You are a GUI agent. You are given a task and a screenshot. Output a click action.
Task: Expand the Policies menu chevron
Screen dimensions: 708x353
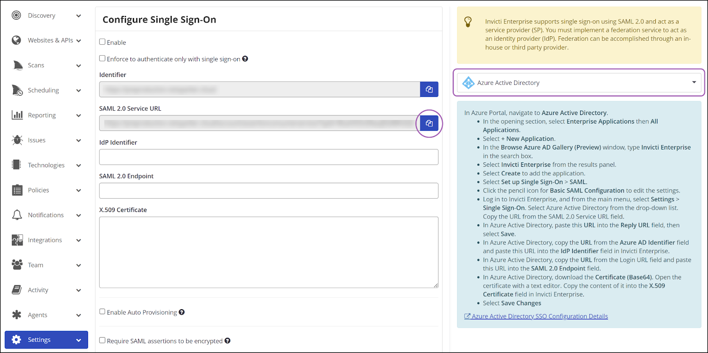point(79,191)
